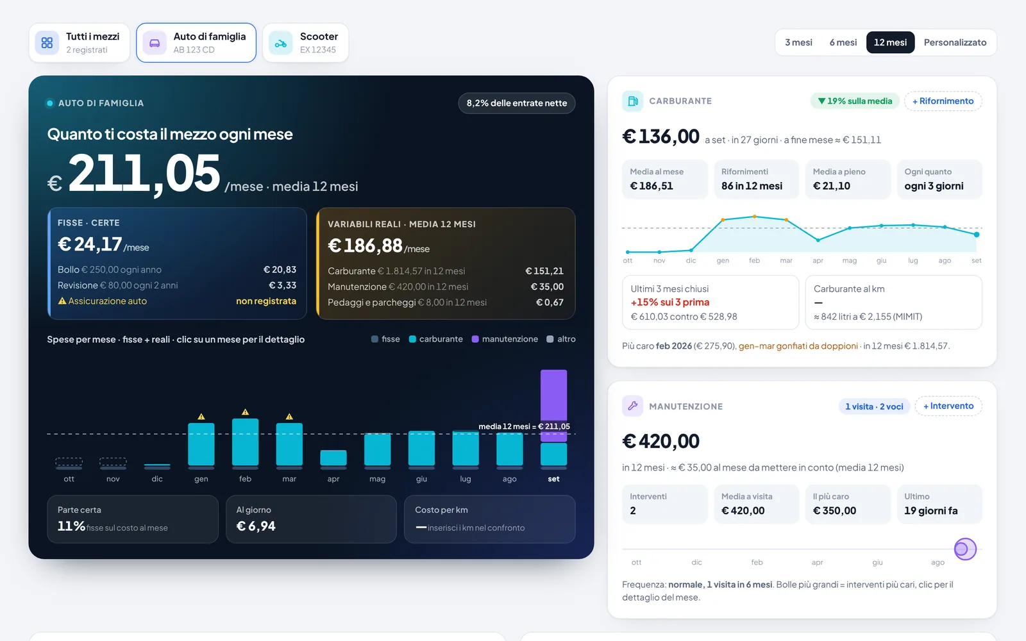Click the Media al mese € 186,51 tile

tap(665, 179)
